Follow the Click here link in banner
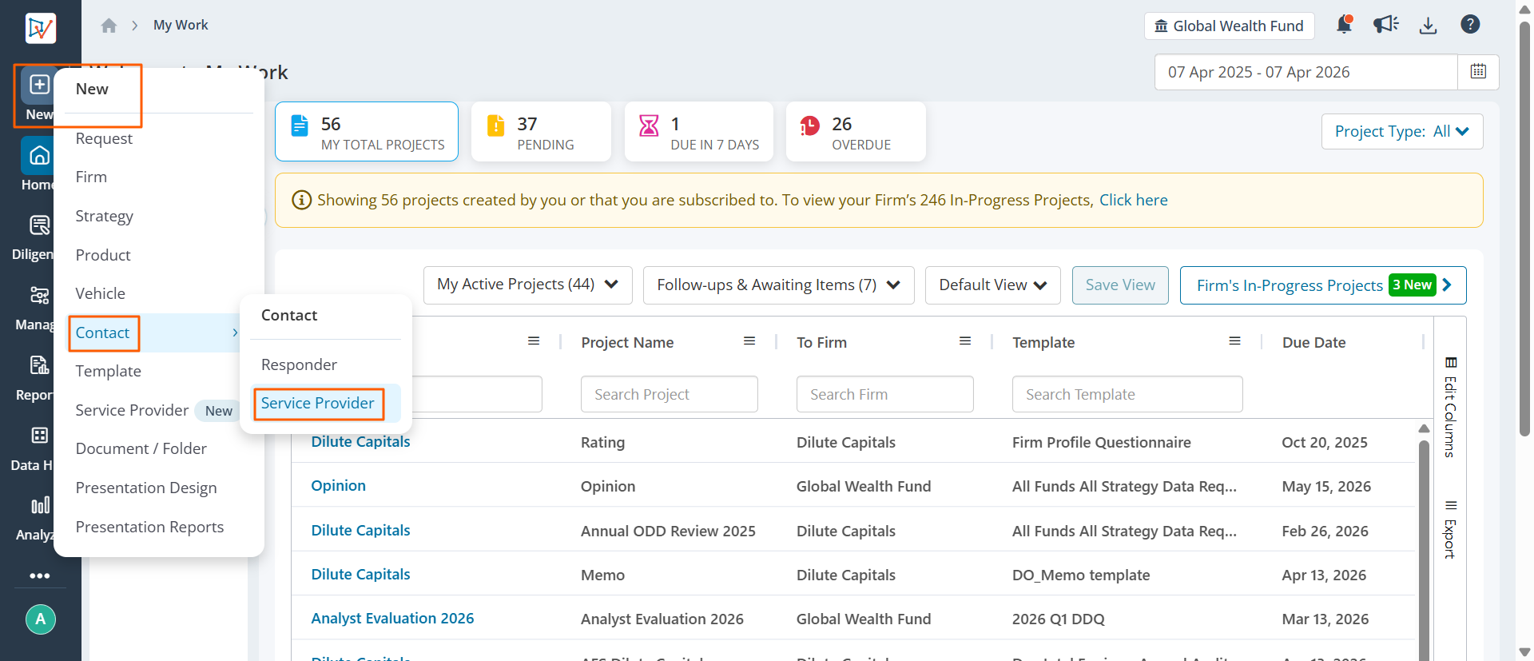The image size is (1534, 661). [x=1133, y=200]
